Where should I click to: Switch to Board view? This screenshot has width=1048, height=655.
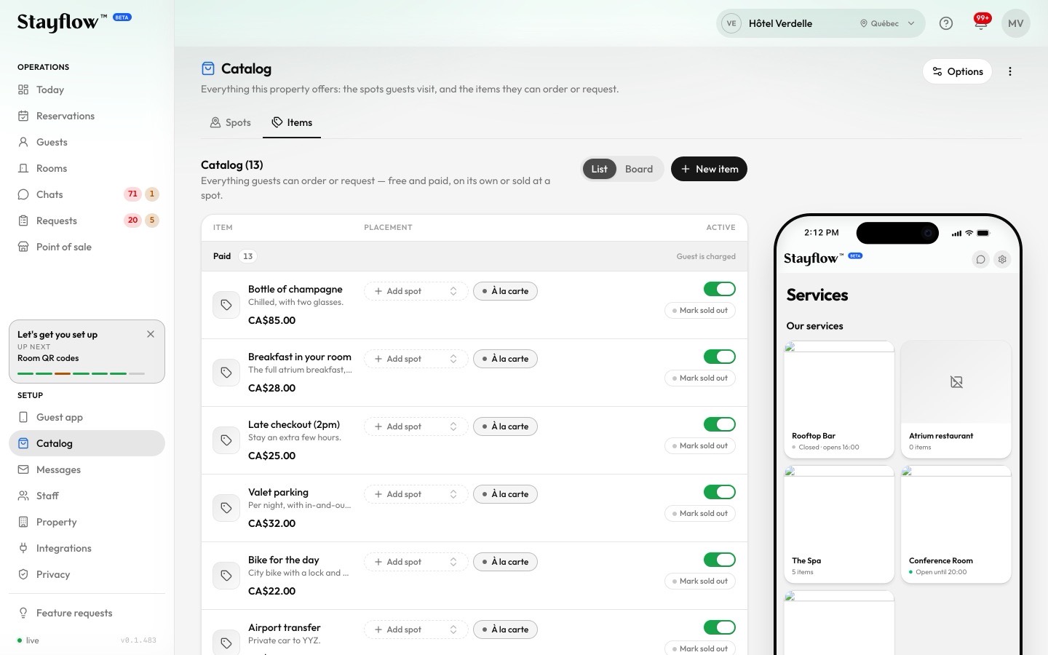click(x=639, y=169)
